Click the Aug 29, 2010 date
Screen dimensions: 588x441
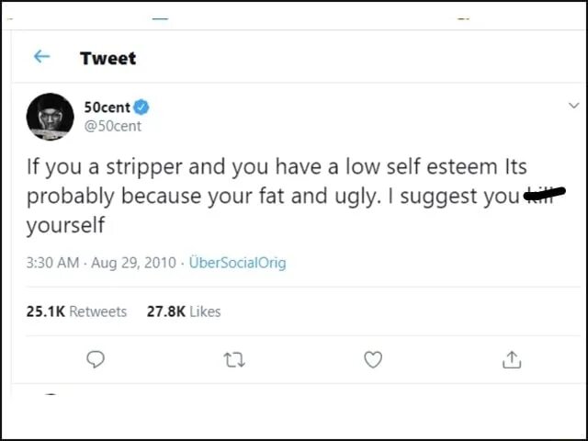pos(133,263)
